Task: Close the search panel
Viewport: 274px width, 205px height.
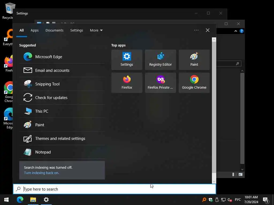Action: pos(208,30)
